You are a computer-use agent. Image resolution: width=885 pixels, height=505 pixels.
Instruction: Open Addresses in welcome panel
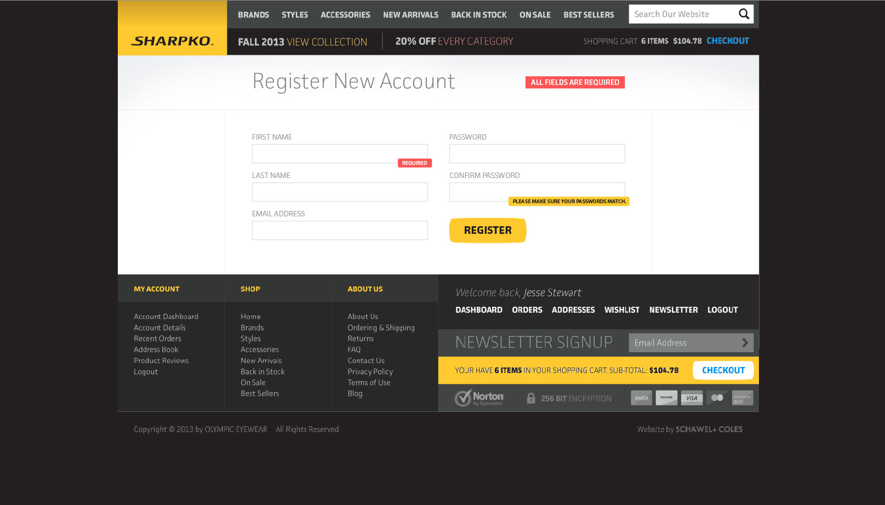tap(573, 310)
